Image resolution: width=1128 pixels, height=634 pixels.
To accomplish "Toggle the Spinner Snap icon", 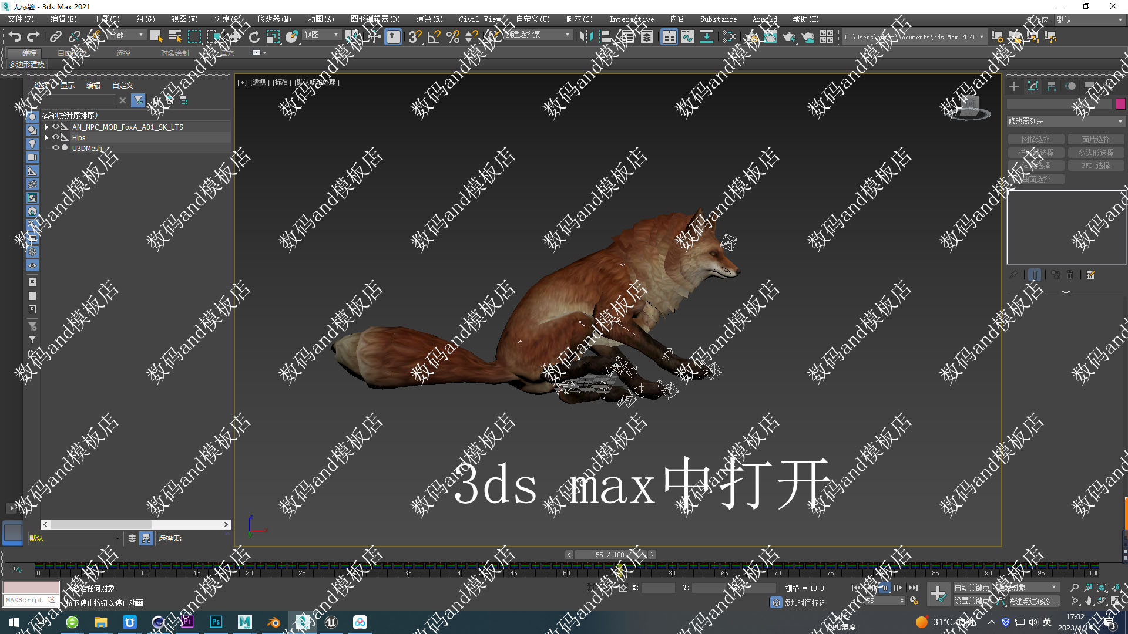I will (471, 37).
